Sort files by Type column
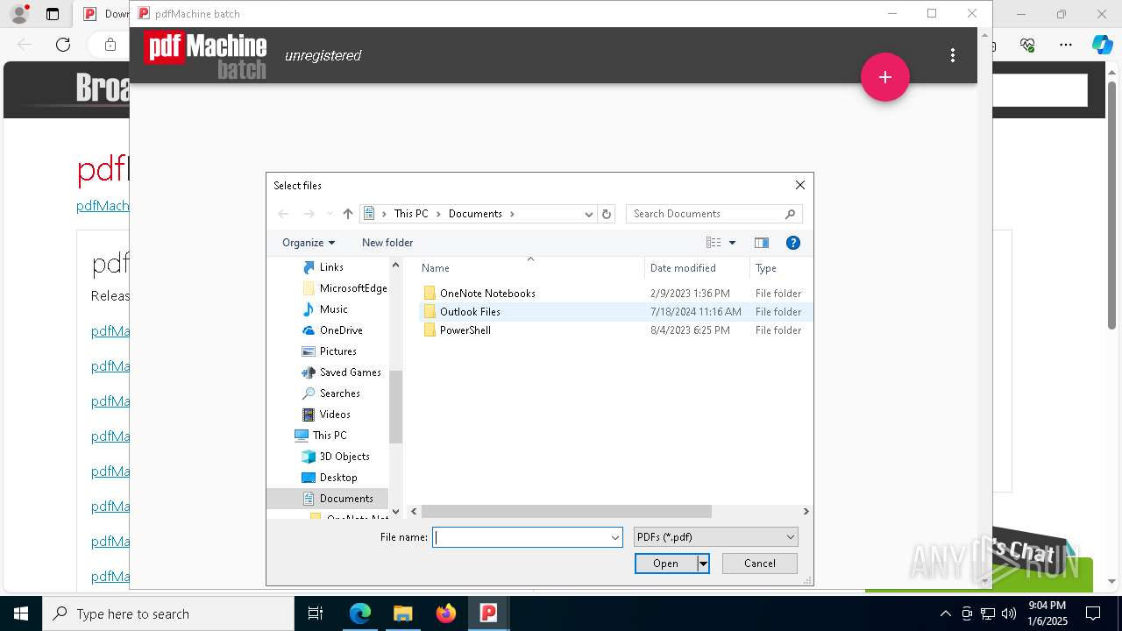1122x631 pixels. click(779, 268)
